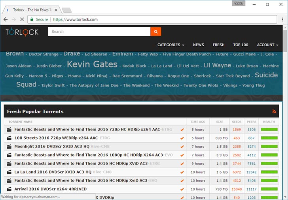Close the Torlock browser tab

pos(56,10)
